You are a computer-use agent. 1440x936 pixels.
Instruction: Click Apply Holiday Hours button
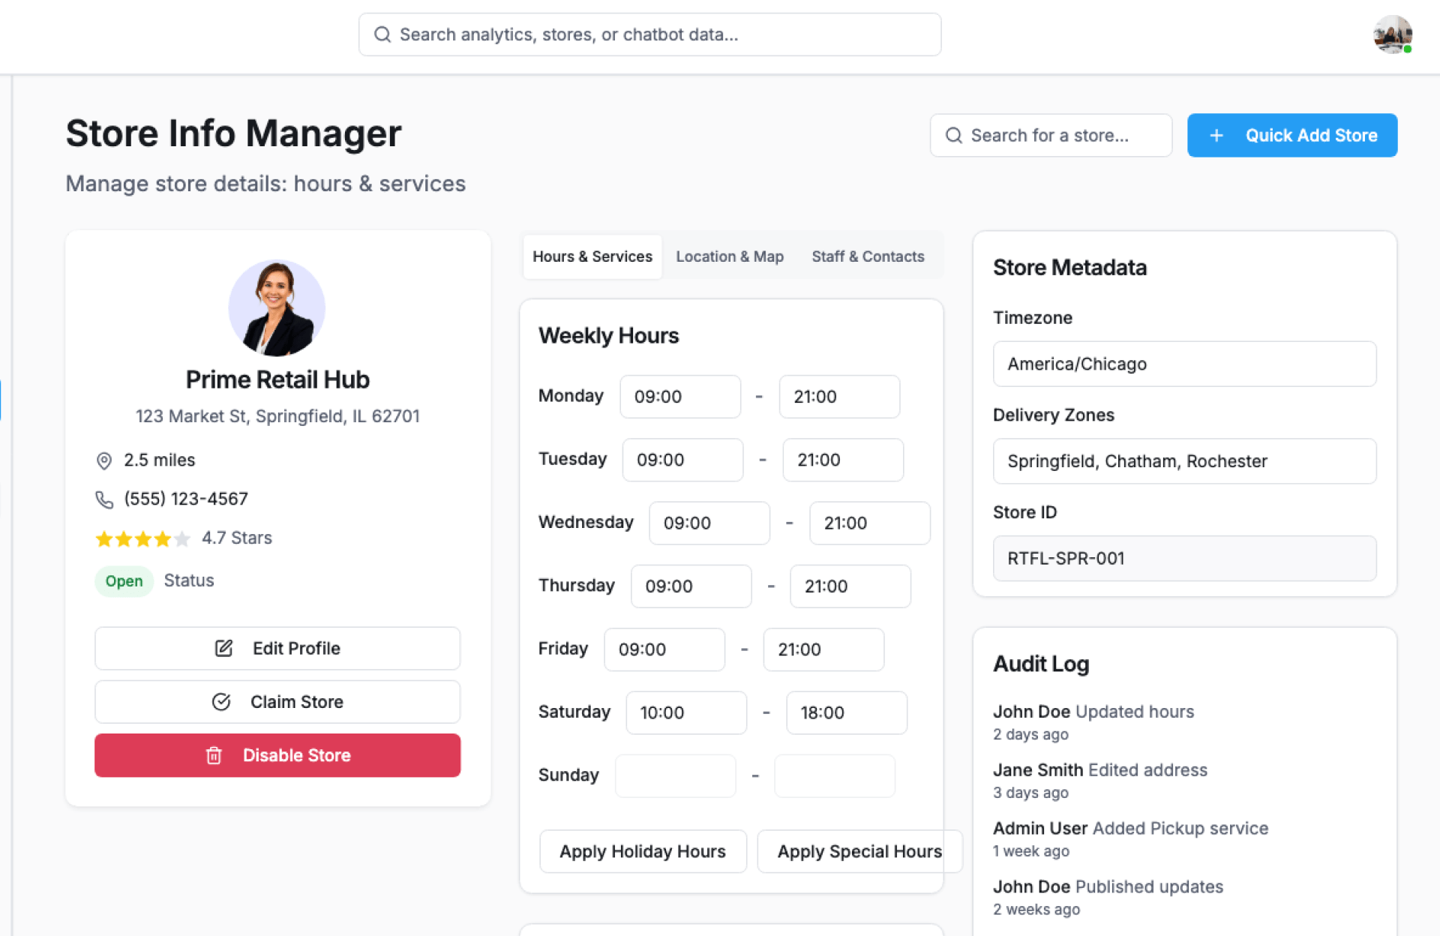pyautogui.click(x=643, y=851)
